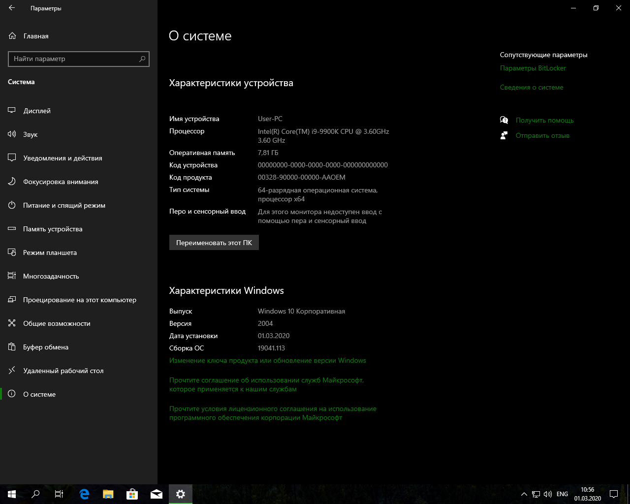Click the О системе info icon
Screen dimensions: 630x504
(12, 394)
